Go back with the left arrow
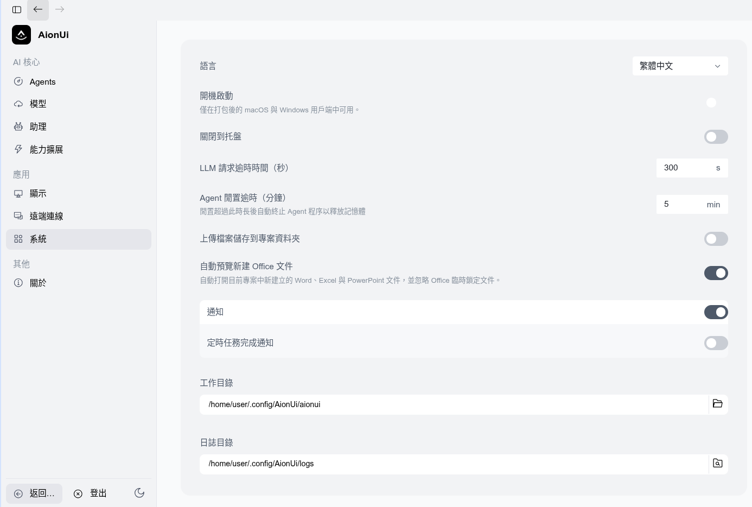This screenshot has height=507, width=752. click(38, 10)
